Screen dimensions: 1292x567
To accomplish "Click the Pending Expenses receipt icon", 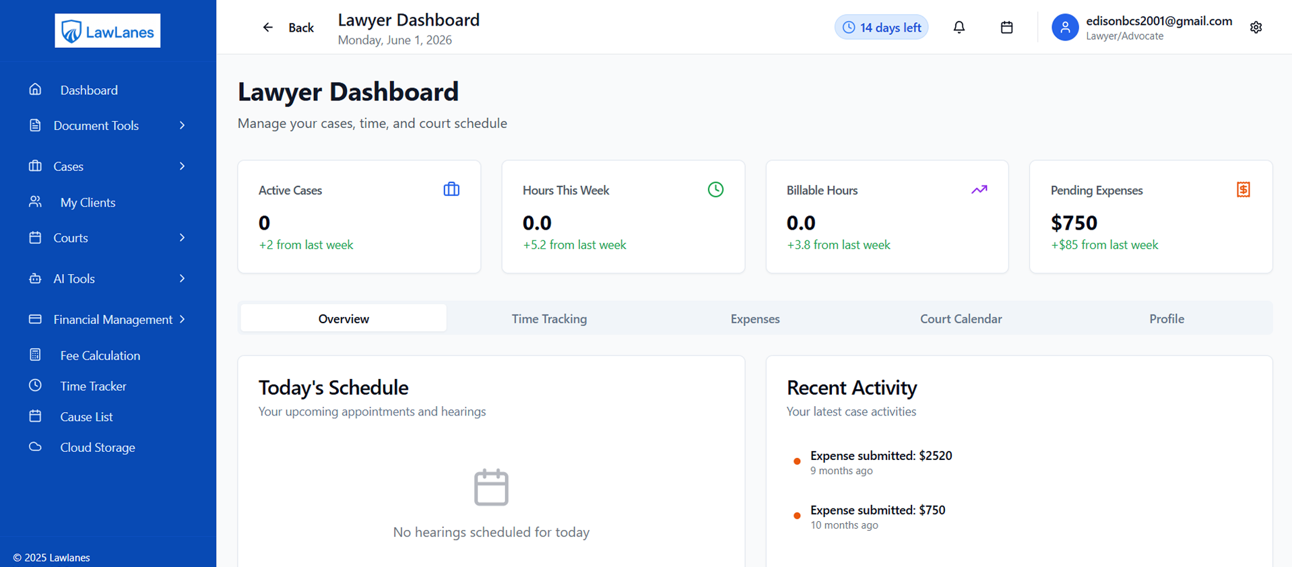I will click(1243, 189).
